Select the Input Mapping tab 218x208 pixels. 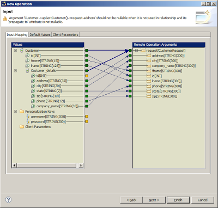coord(17,34)
